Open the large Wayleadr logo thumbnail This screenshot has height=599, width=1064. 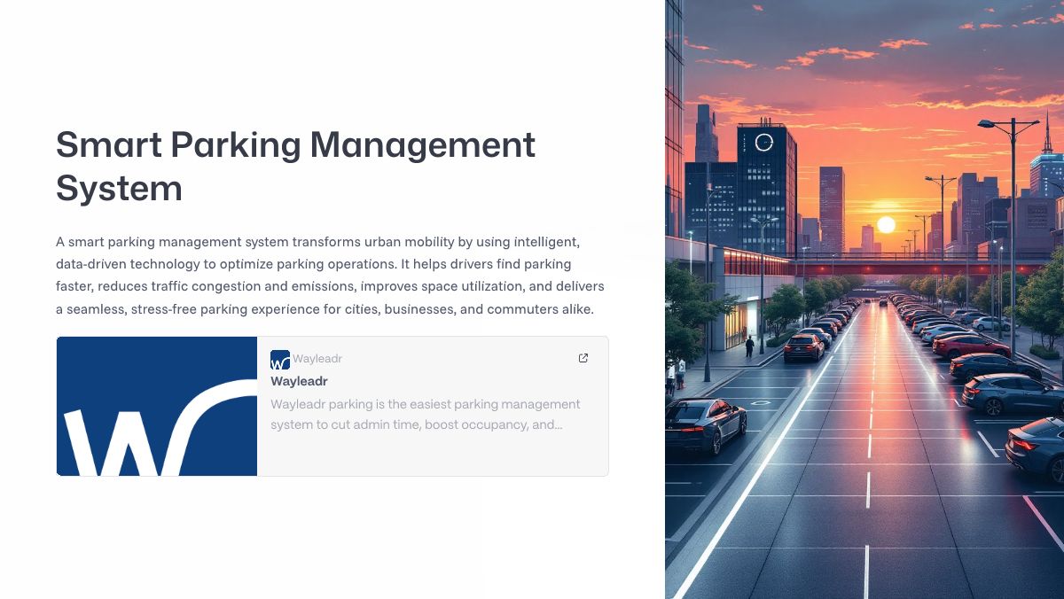tap(157, 406)
